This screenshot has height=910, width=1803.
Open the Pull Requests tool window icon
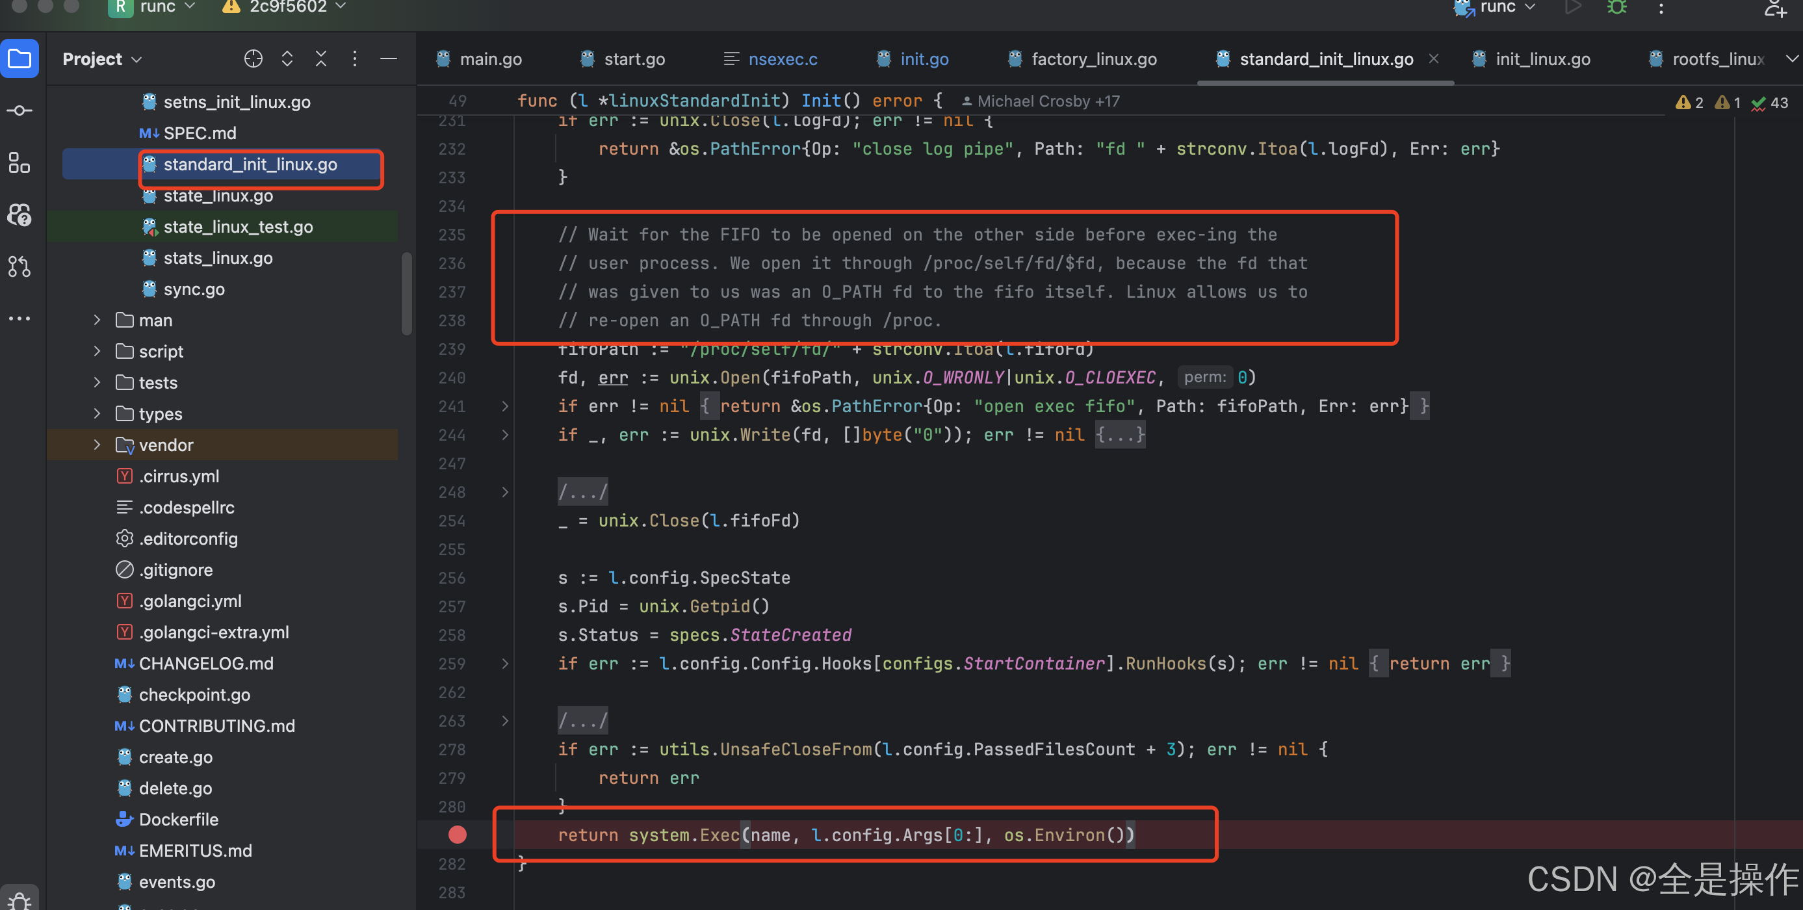(19, 266)
